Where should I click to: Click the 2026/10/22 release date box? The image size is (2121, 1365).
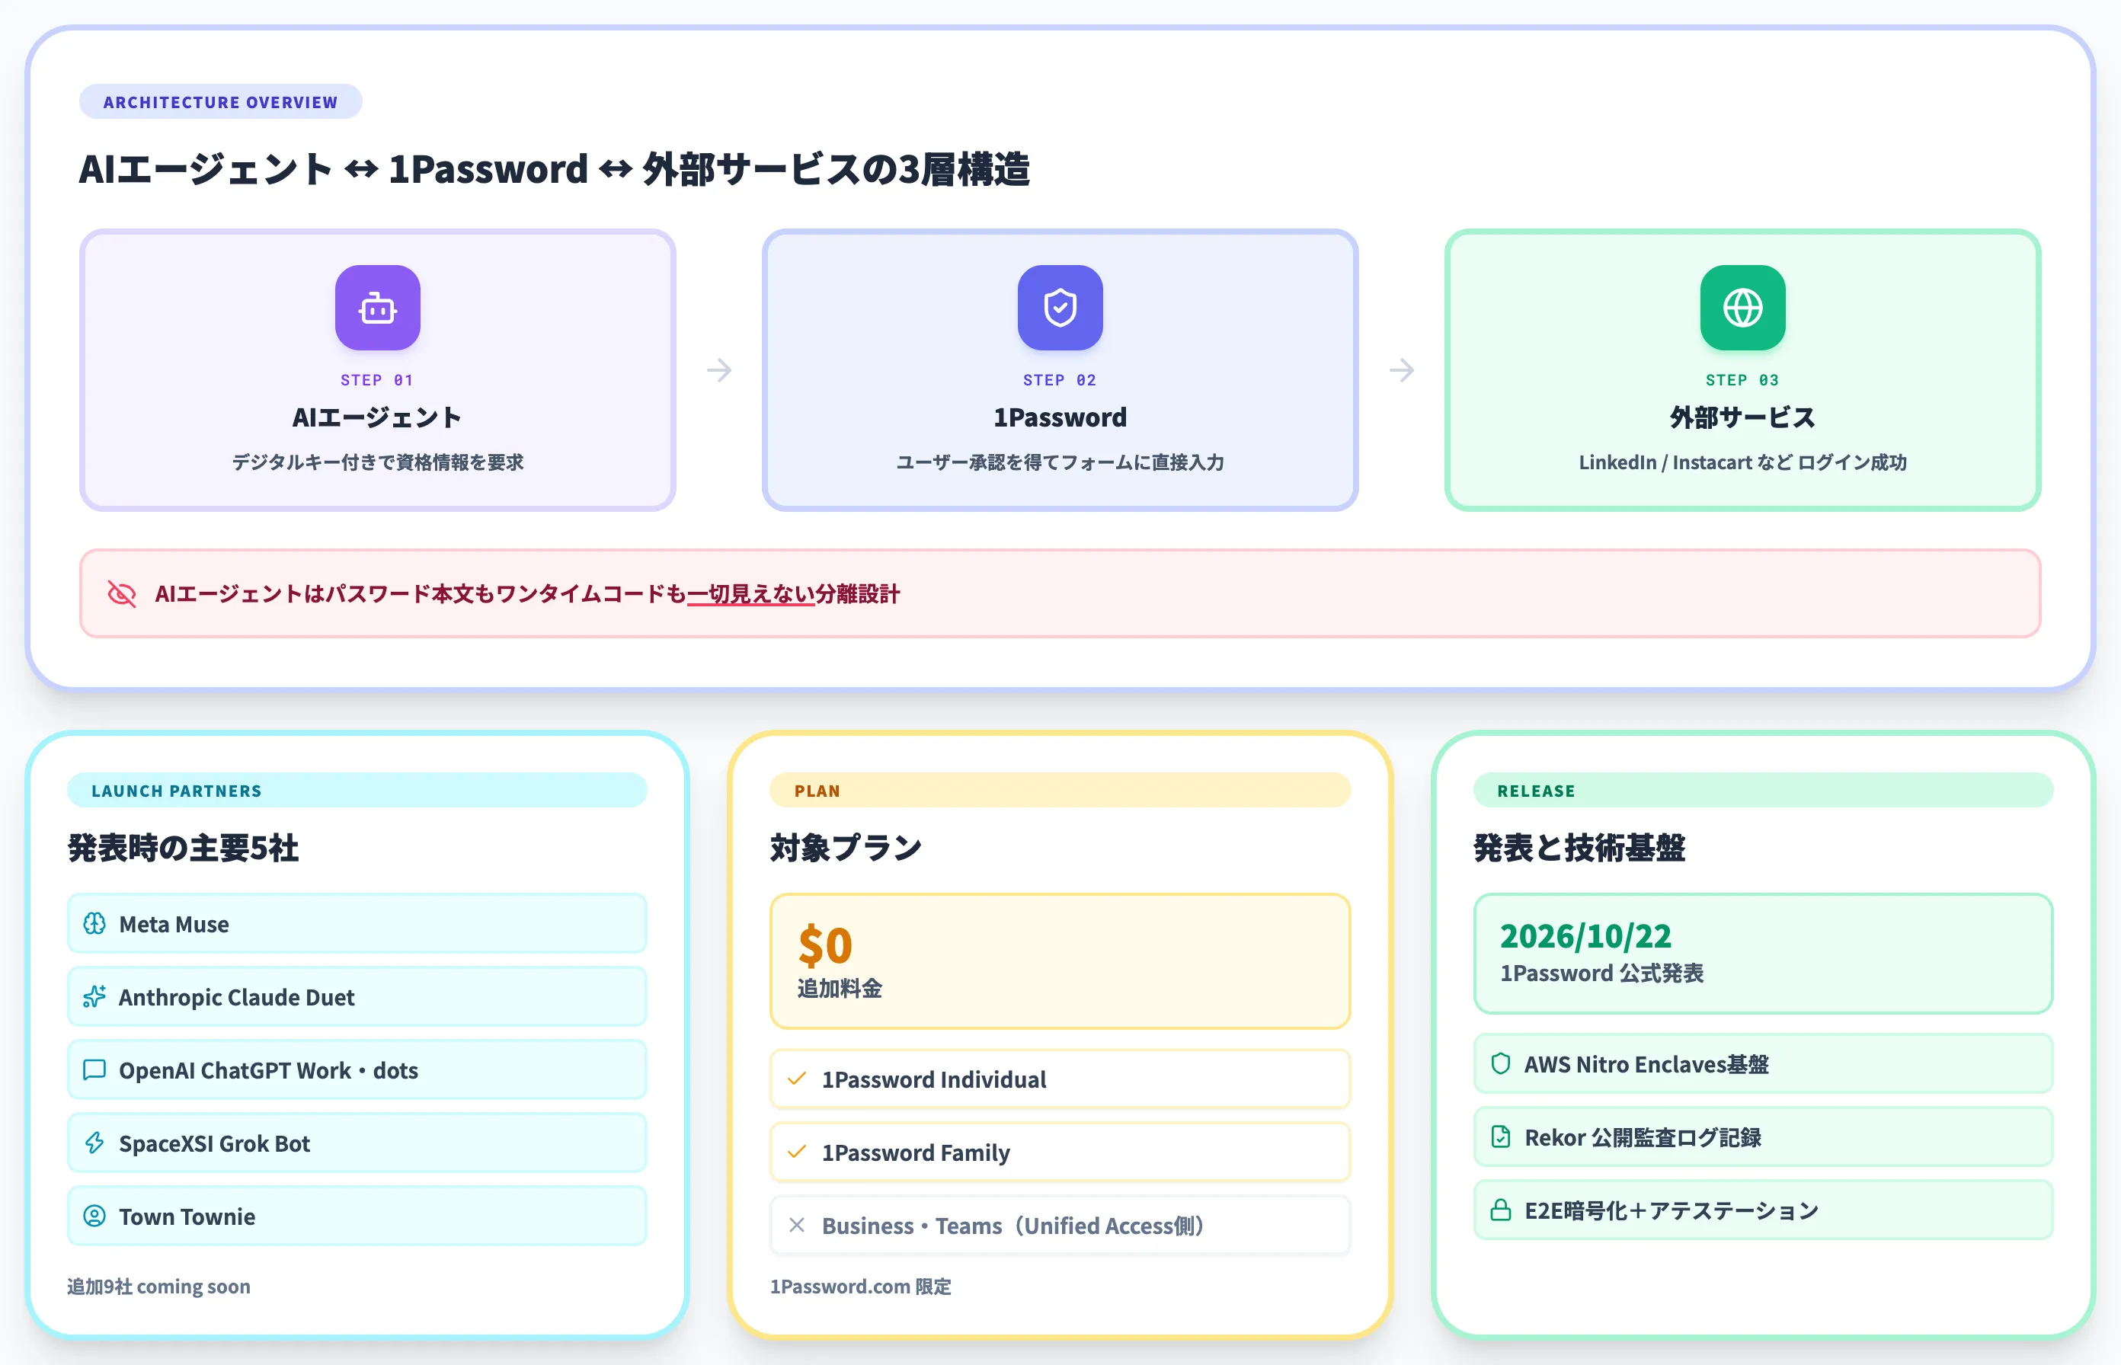click(x=1762, y=954)
